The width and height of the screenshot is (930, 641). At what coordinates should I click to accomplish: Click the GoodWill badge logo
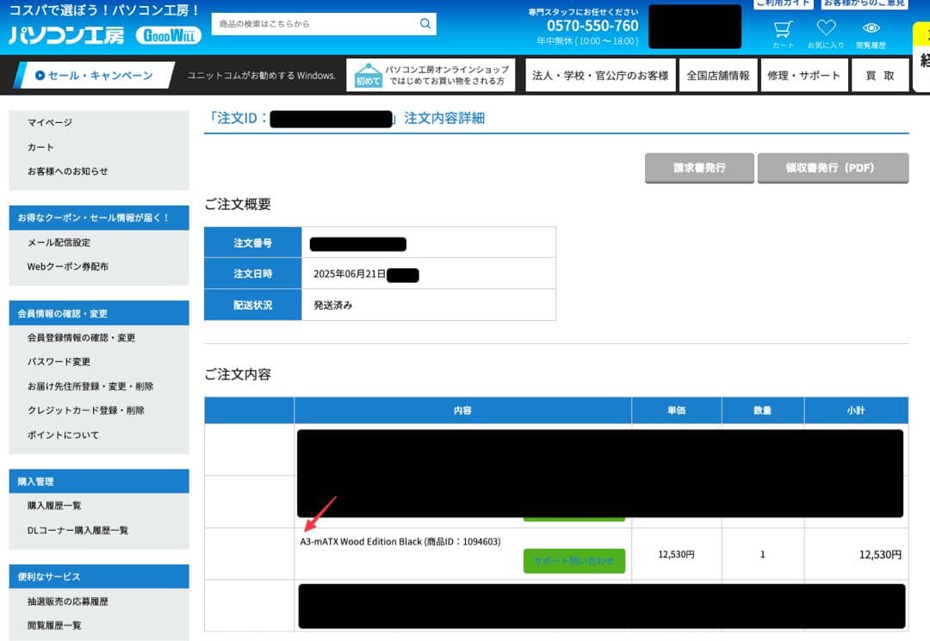(x=167, y=35)
